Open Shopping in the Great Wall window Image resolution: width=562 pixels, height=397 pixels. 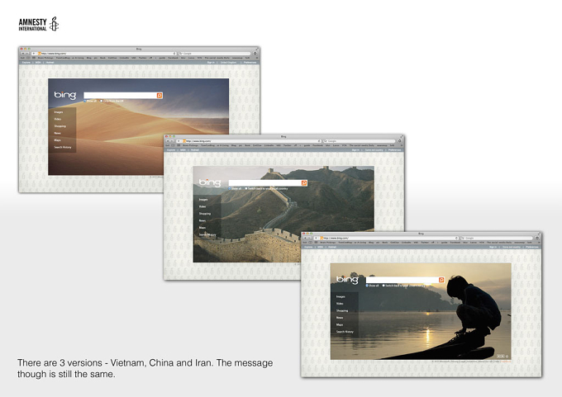tap(205, 214)
